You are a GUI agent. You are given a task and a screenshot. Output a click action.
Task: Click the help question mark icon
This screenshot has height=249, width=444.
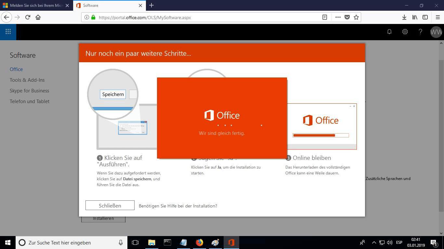(420, 32)
